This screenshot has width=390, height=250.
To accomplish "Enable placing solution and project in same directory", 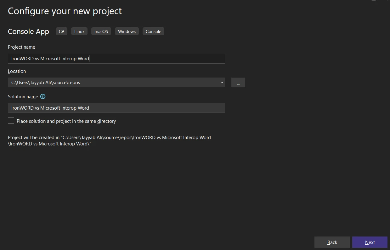I will (11, 121).
